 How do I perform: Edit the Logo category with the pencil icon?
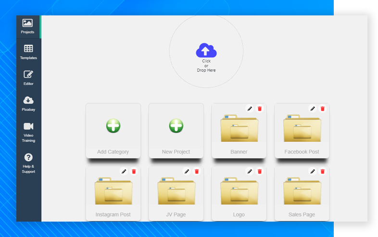click(x=250, y=172)
